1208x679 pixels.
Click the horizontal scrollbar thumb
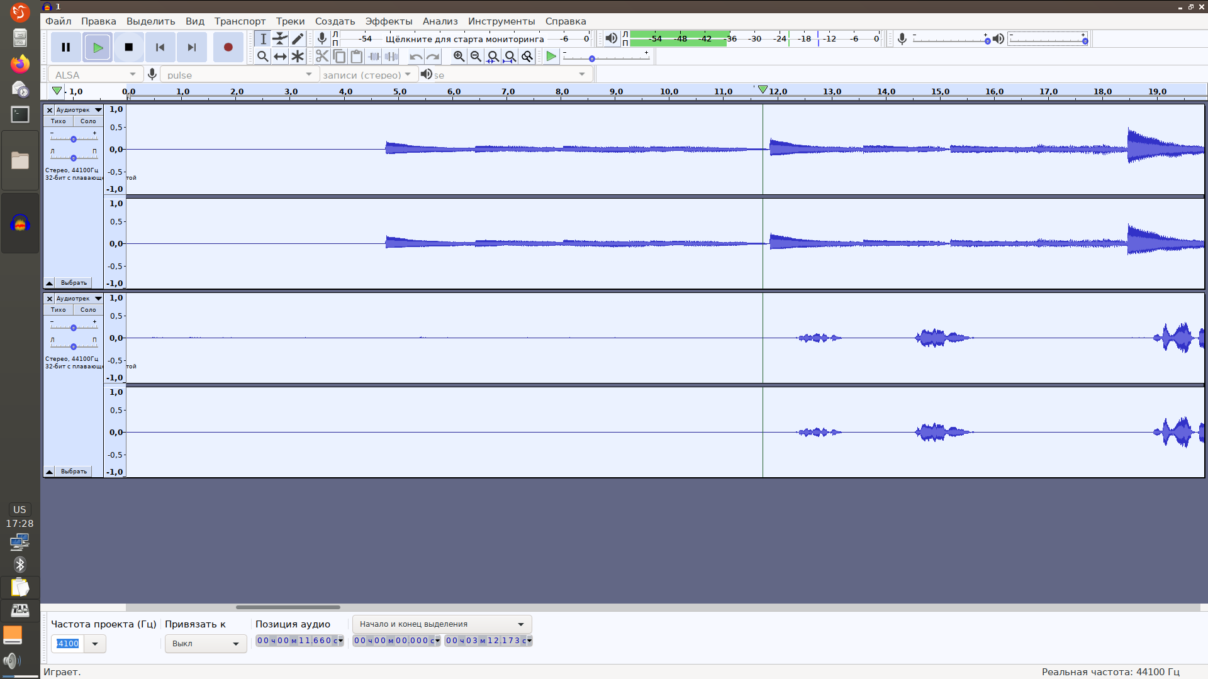pyautogui.click(x=288, y=607)
